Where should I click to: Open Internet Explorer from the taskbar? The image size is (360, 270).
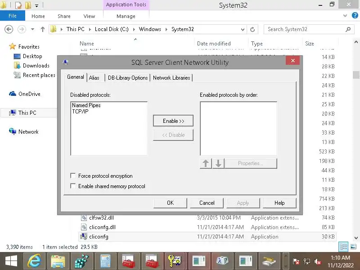pos(35,261)
